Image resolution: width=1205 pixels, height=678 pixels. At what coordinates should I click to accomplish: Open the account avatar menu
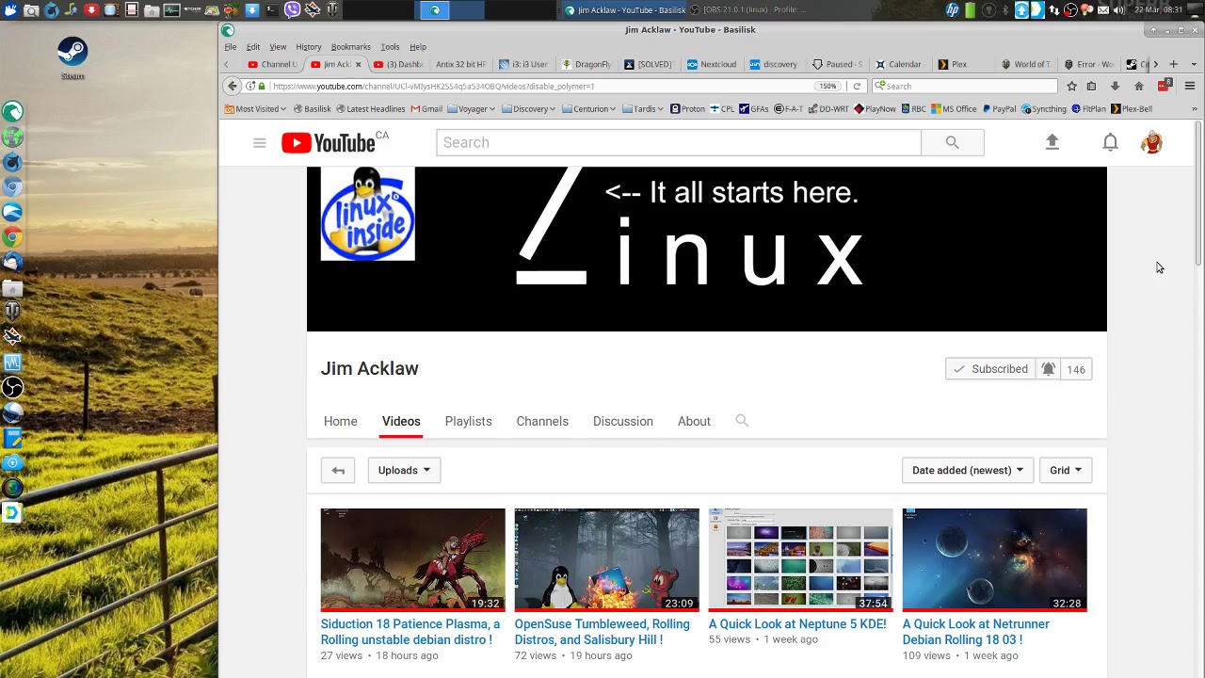[1151, 142]
